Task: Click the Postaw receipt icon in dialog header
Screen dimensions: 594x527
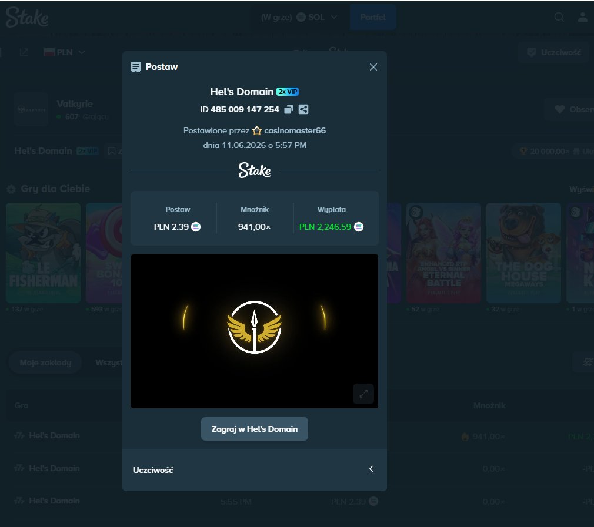Action: click(x=136, y=67)
